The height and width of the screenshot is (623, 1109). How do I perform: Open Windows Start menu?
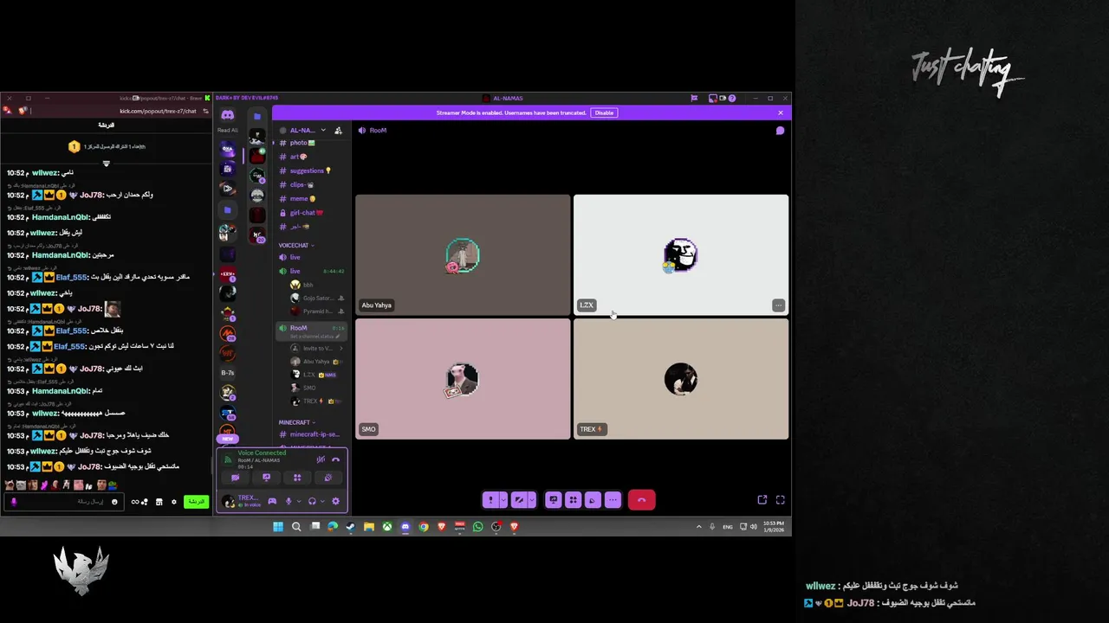point(278,526)
